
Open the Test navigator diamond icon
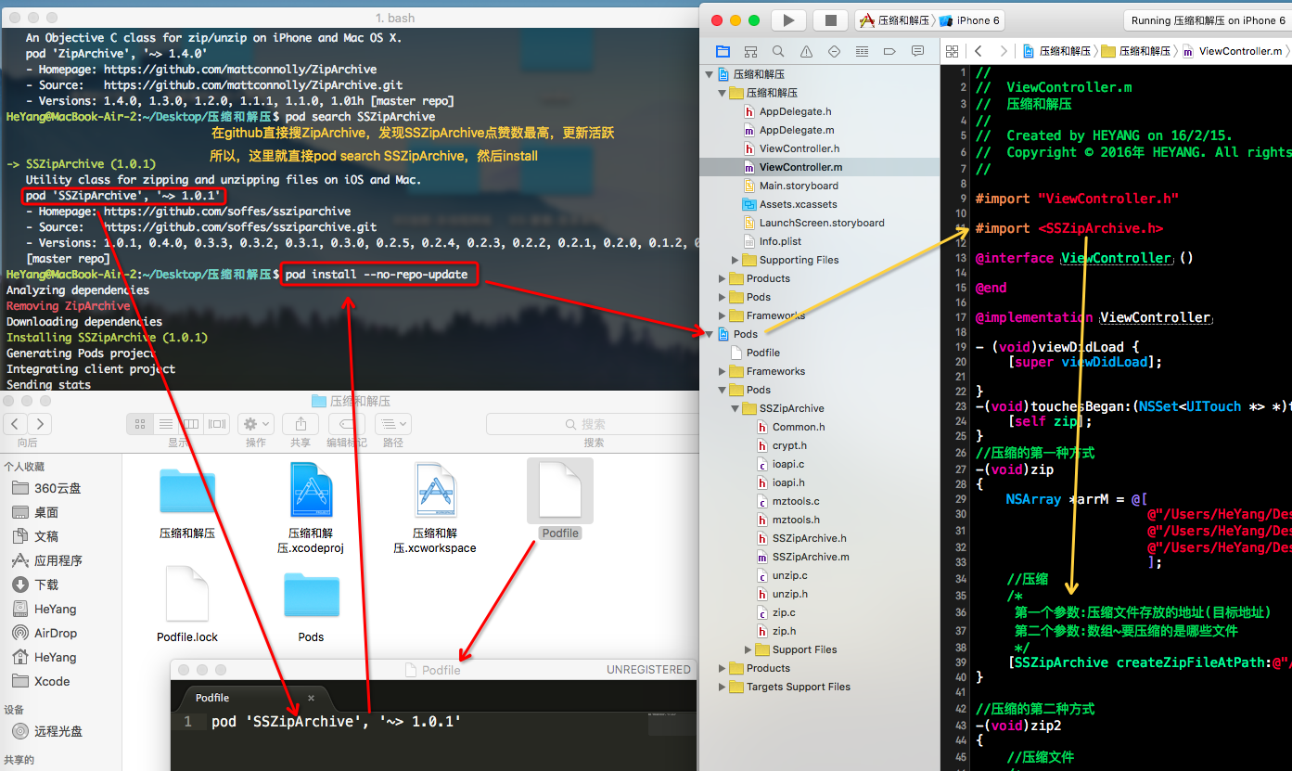pos(834,51)
